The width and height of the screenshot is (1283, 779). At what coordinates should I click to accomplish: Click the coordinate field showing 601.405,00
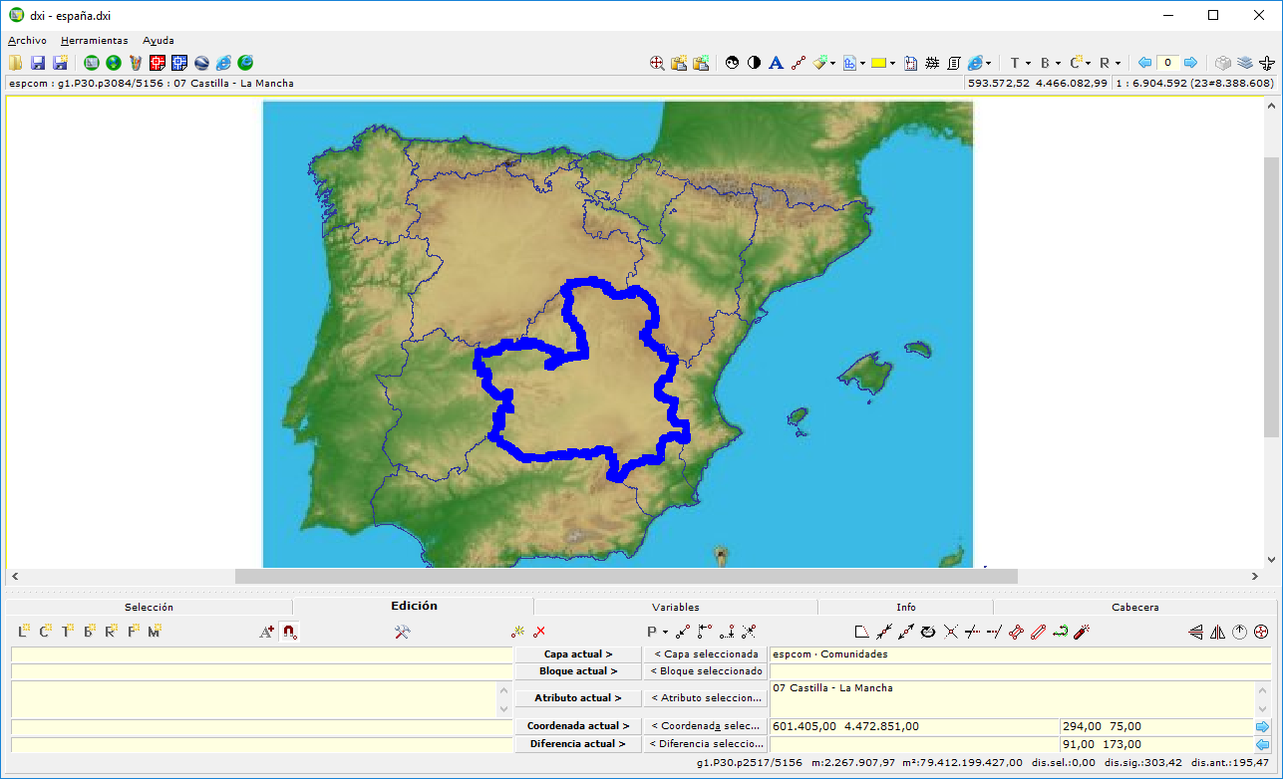pos(913,726)
